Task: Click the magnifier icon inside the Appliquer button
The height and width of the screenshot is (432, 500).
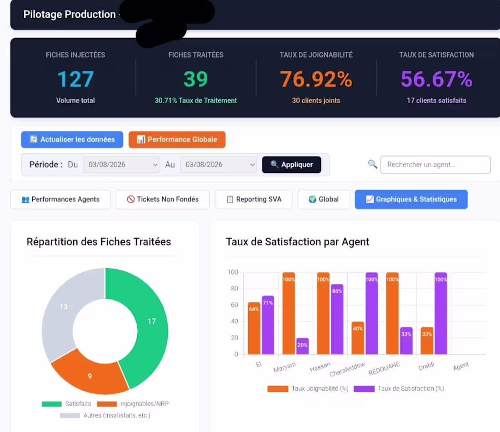Action: coord(274,164)
